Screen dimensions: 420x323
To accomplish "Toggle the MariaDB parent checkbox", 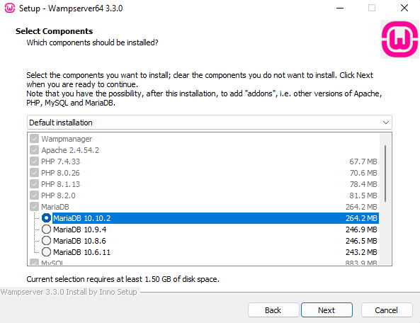I will click(x=34, y=207).
